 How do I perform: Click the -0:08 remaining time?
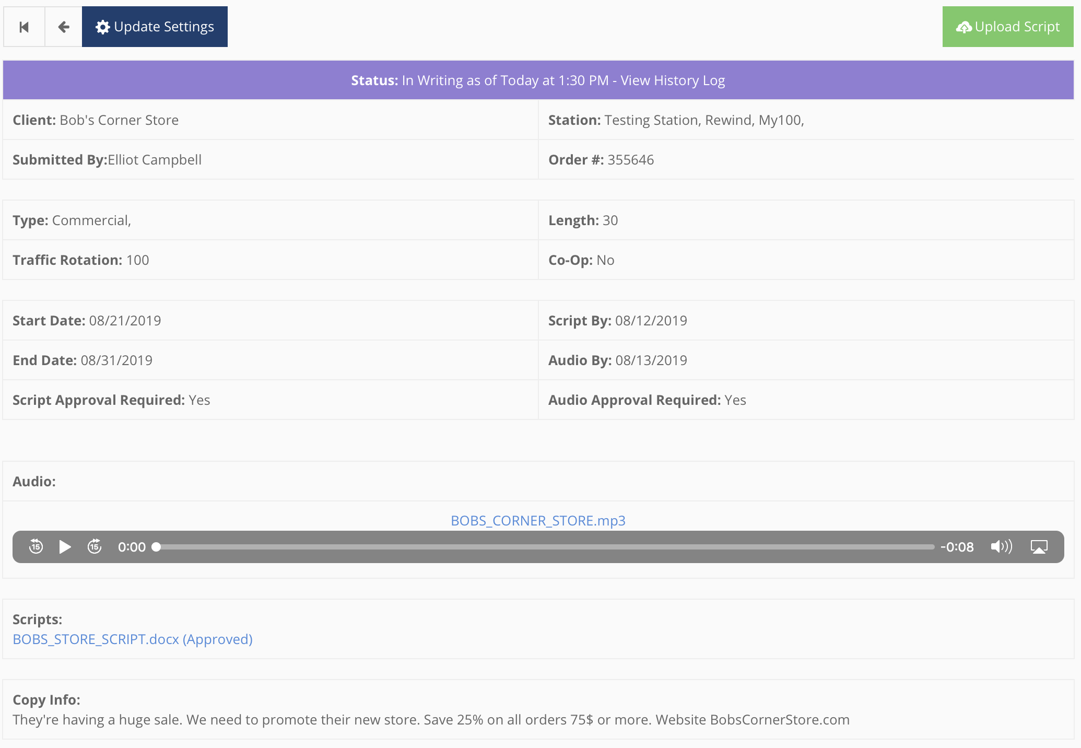click(957, 547)
